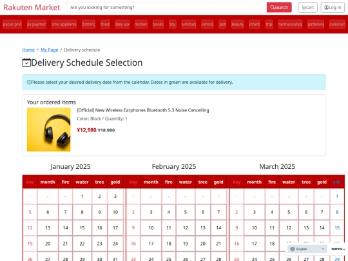Open the books category
348x261 pixels.
pos(158,24)
